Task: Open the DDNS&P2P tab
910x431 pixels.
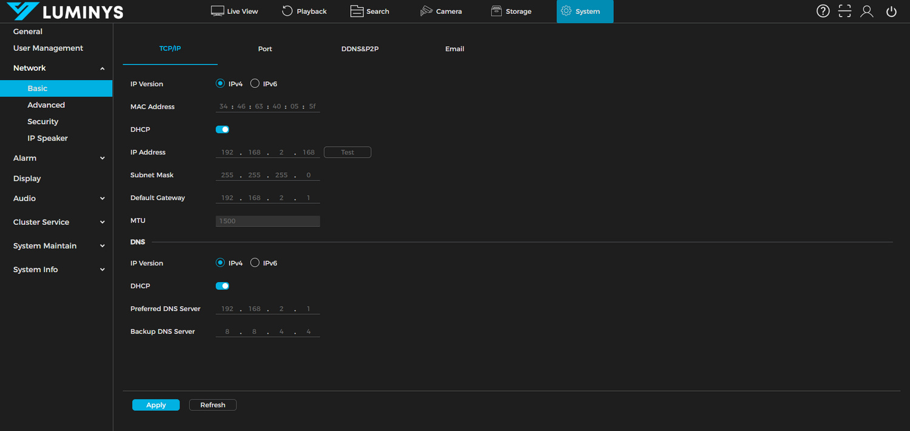Action: coord(360,48)
